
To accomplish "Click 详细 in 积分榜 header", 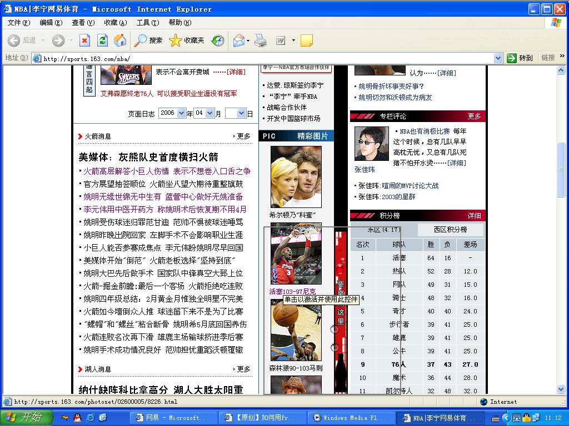I will [x=474, y=216].
